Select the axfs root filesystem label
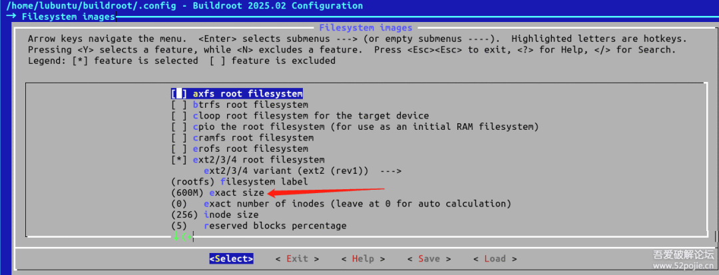The image size is (719, 275). point(248,94)
